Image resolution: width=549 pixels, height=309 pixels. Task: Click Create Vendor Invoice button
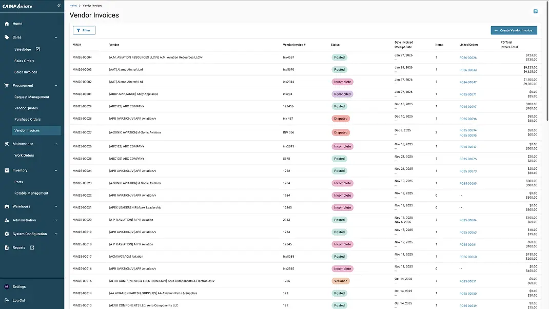pyautogui.click(x=514, y=30)
